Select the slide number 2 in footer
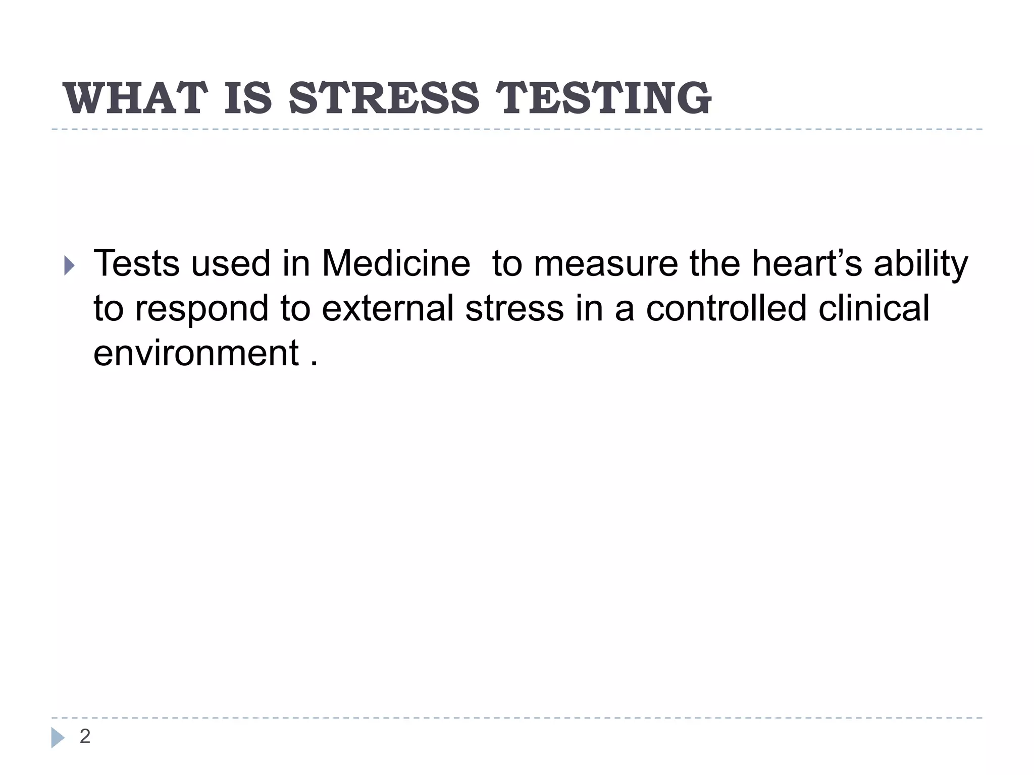This screenshot has width=1034, height=775. 85,737
